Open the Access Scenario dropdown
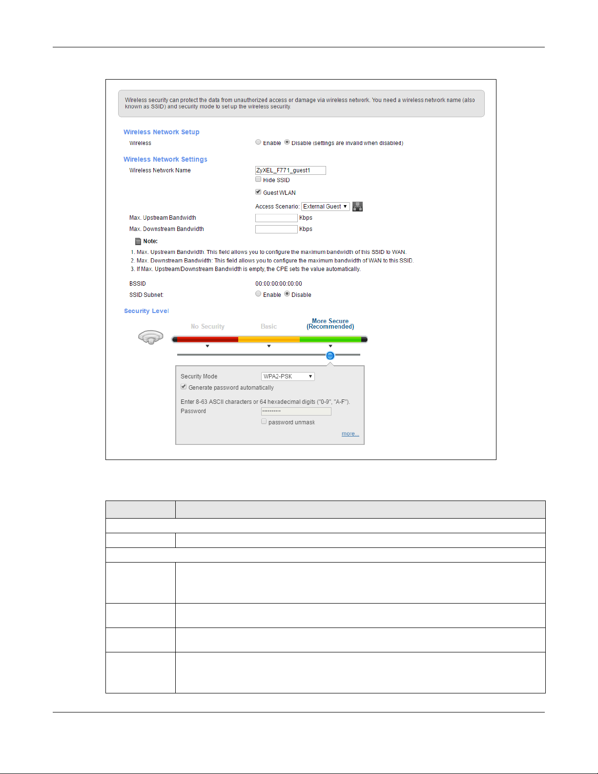Screen dimensions: 598x774 (325, 207)
